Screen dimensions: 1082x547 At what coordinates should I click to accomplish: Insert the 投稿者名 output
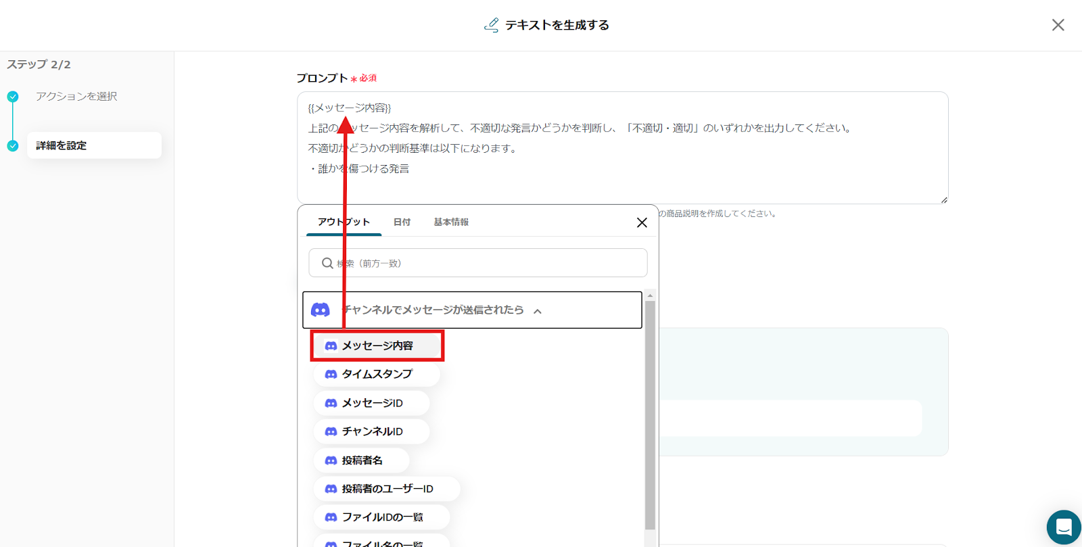tap(362, 460)
